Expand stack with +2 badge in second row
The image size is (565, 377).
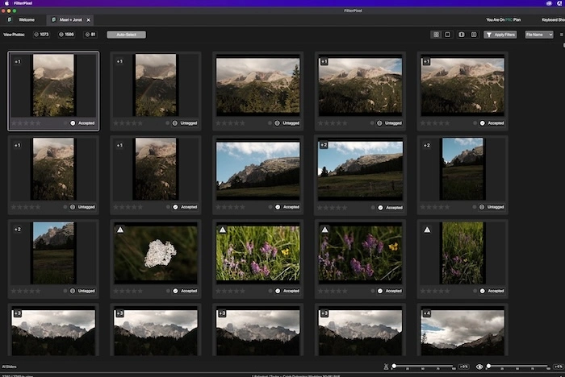click(324, 146)
